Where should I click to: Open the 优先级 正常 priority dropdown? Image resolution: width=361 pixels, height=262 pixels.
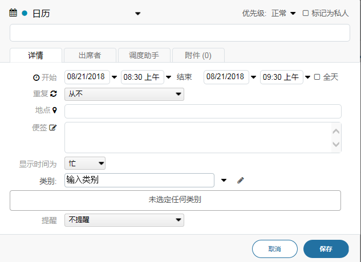coord(283,13)
